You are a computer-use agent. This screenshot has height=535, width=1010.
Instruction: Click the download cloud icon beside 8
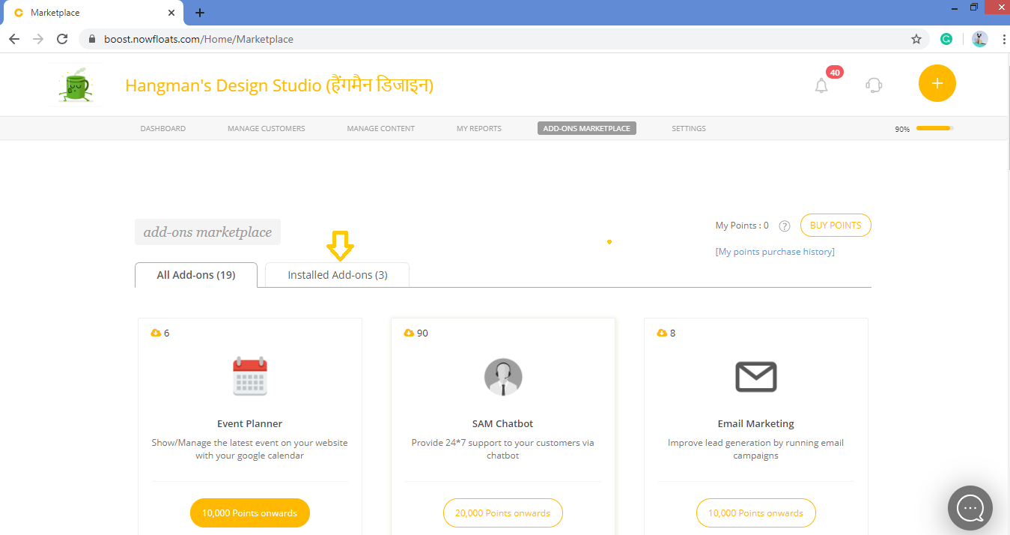662,333
